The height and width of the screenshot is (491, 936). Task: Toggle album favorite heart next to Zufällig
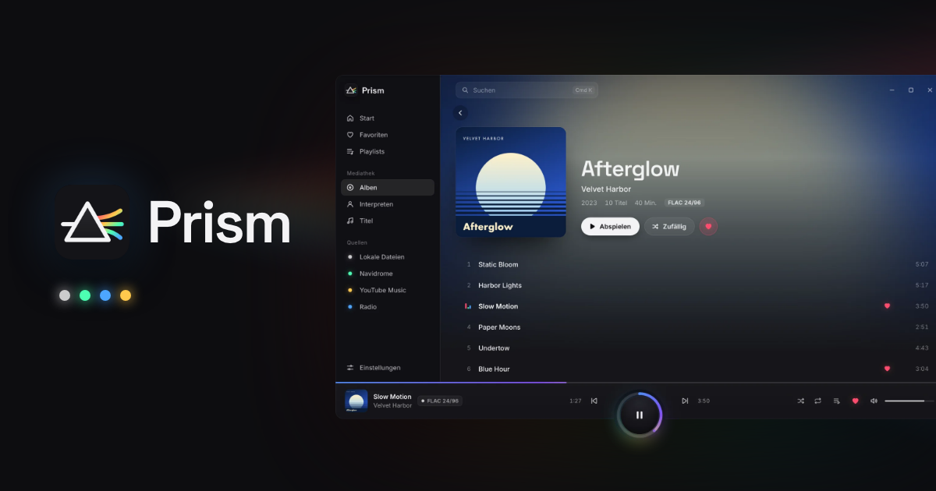(x=708, y=227)
